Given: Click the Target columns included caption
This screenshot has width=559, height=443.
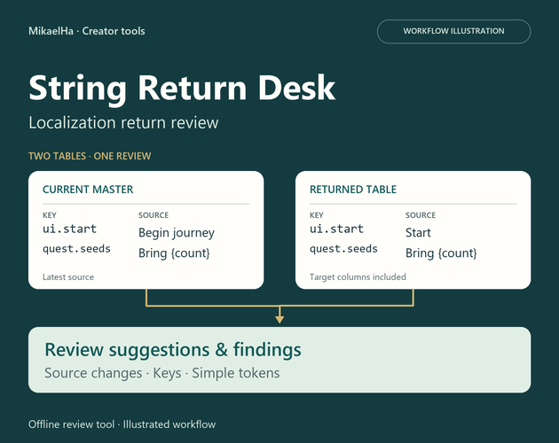Looking at the screenshot, I should (x=358, y=277).
